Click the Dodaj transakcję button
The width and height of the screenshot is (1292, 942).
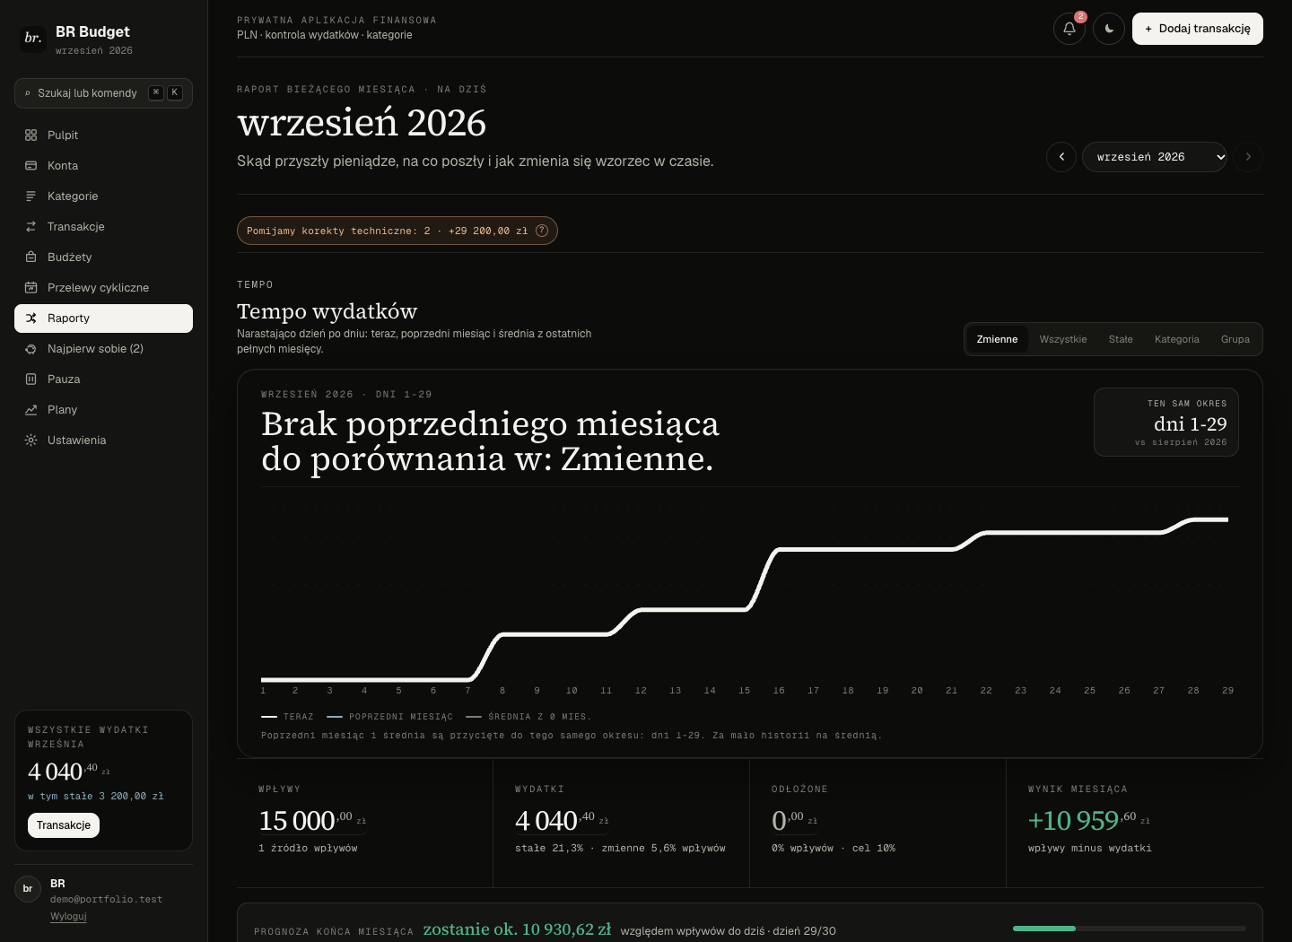pyautogui.click(x=1198, y=29)
